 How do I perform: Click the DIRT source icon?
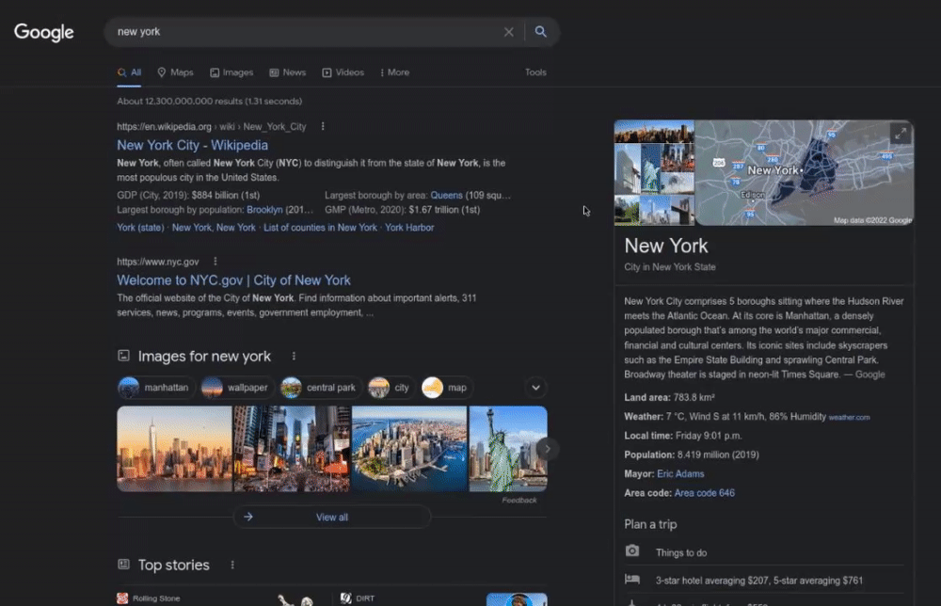(x=345, y=598)
